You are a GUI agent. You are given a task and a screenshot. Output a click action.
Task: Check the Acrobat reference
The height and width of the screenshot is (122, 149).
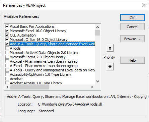pos(7,79)
